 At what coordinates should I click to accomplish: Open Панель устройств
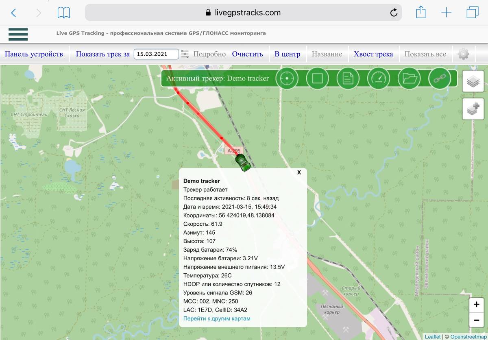34,53
